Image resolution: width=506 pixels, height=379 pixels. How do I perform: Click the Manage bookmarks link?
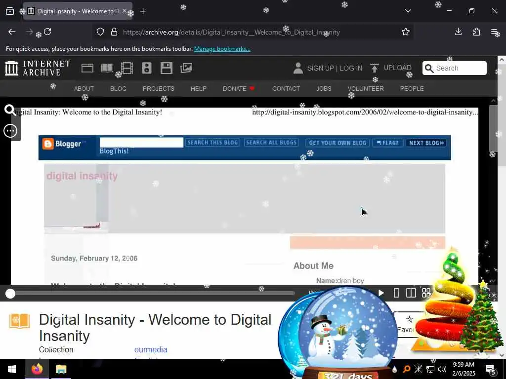(x=222, y=49)
